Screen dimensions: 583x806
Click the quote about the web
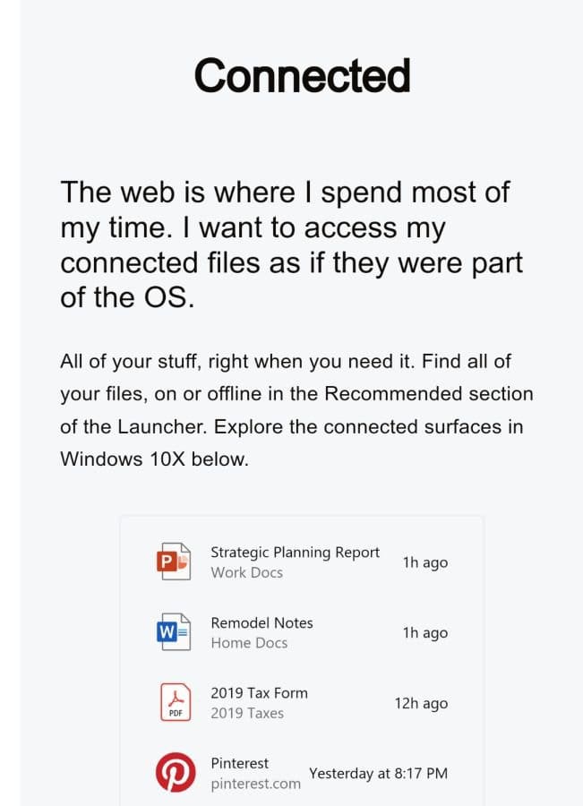click(x=292, y=244)
